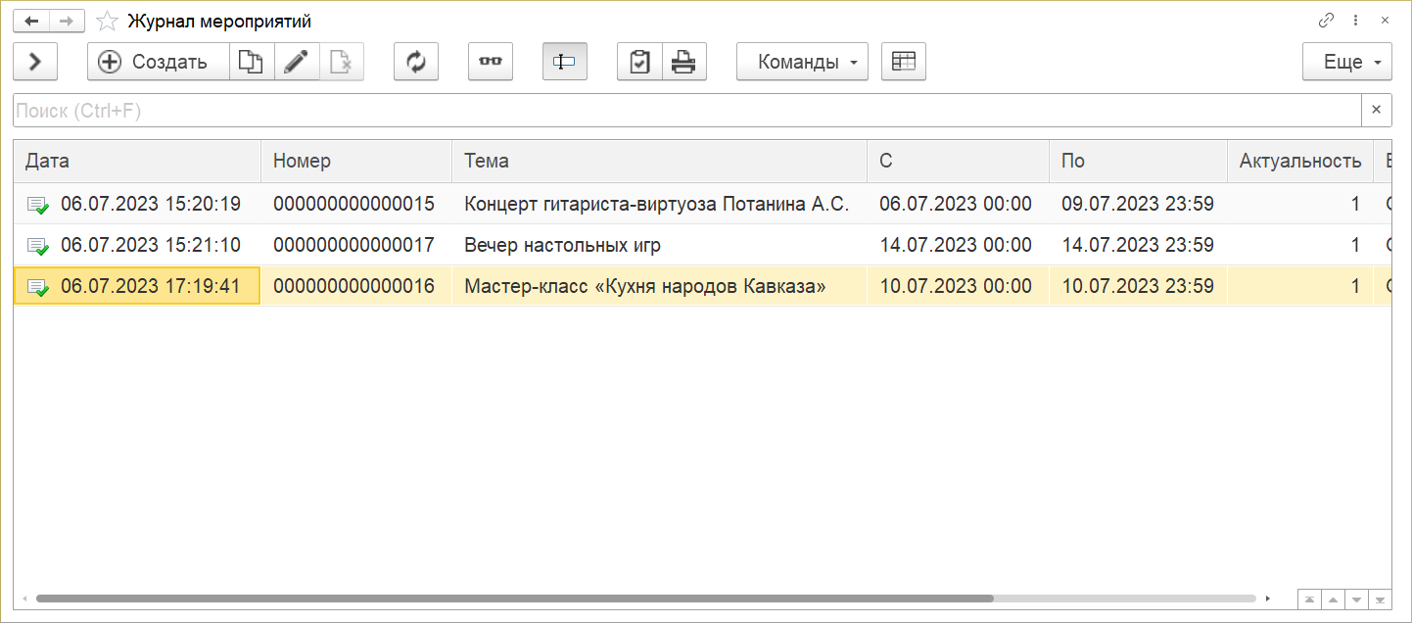The height and width of the screenshot is (623, 1412).
Task: Click the printer icon in toolbar
Action: (x=683, y=62)
